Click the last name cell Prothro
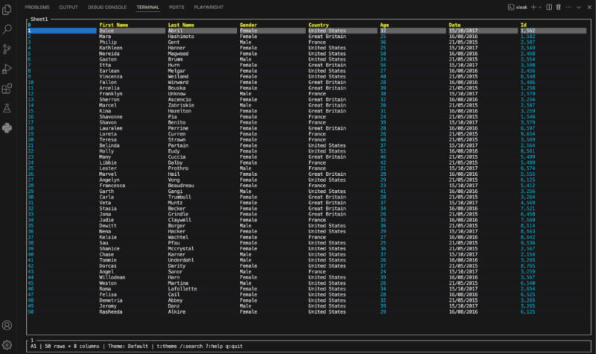Viewport: 596px width, 354px height. click(178, 168)
